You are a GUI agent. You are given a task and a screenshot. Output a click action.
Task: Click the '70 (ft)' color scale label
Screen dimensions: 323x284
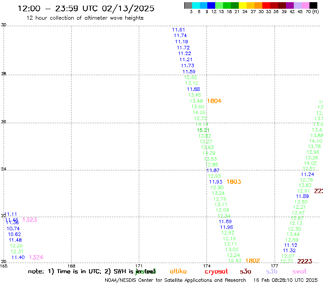[x=312, y=11]
